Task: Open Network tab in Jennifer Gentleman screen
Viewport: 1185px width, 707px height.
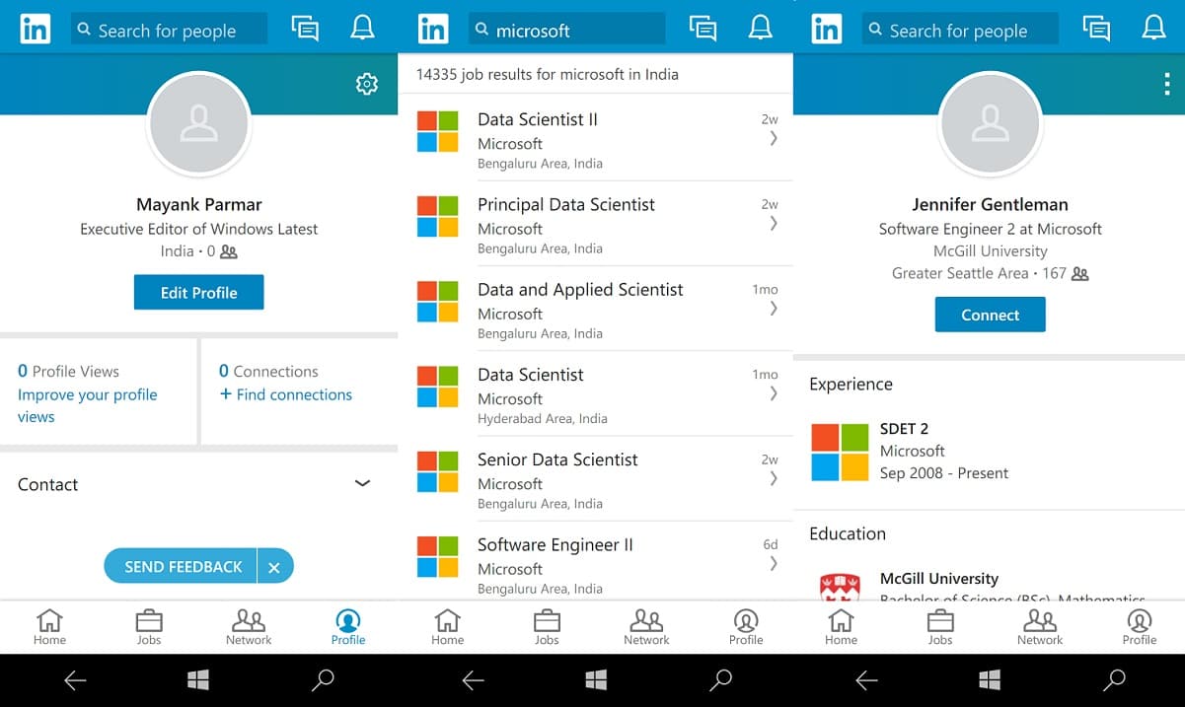Action: click(x=1040, y=627)
